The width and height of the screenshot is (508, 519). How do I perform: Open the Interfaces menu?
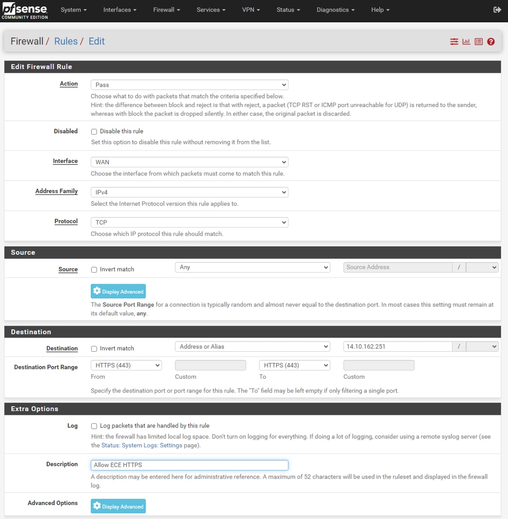click(120, 9)
